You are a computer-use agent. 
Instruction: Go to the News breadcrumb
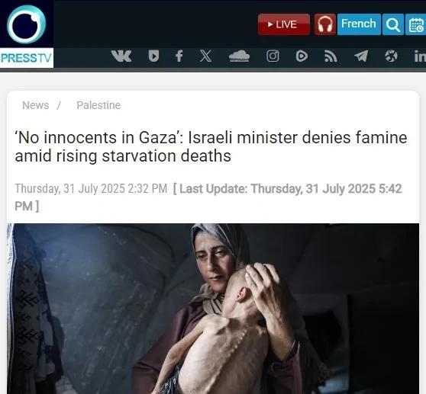click(36, 105)
